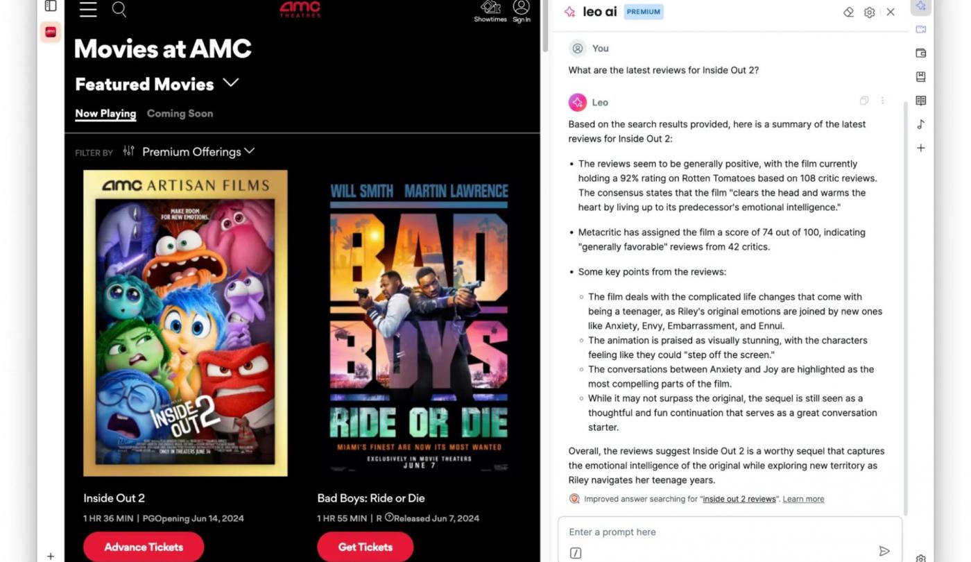The image size is (971, 562).
Task: Open the Learn more link
Action: (x=803, y=499)
